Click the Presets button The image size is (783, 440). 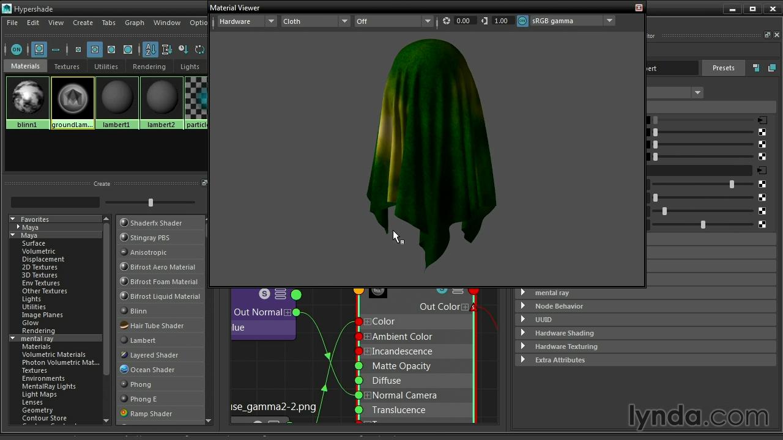(723, 68)
